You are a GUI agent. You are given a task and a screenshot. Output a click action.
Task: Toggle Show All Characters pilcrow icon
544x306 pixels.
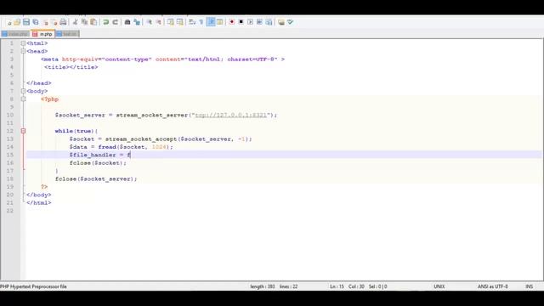pyautogui.click(x=201, y=22)
